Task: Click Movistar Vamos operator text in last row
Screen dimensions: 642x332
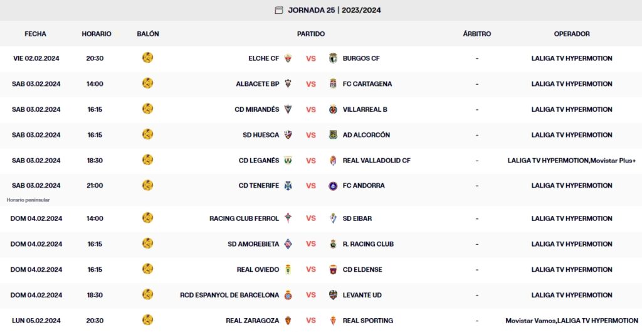Action: pyautogui.click(x=530, y=321)
